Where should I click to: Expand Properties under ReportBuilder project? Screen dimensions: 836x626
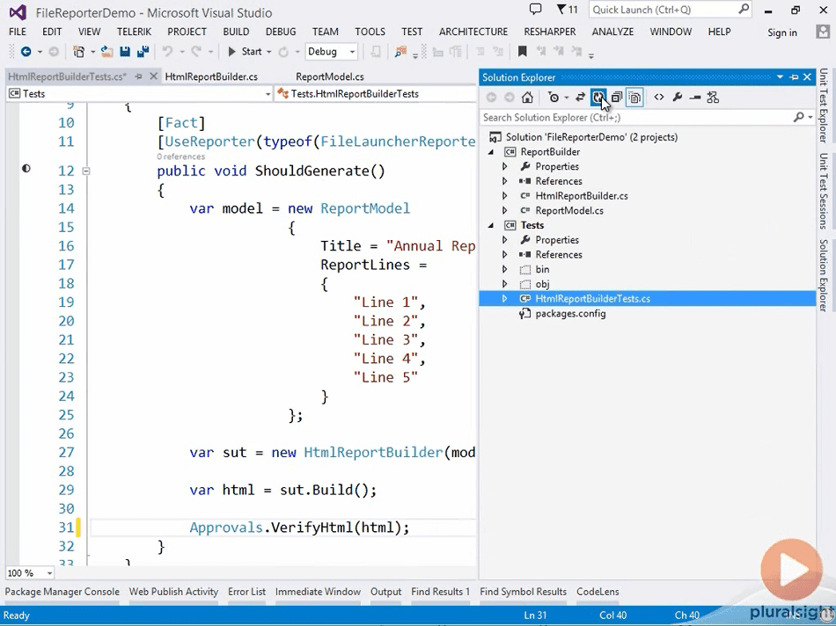click(x=504, y=167)
